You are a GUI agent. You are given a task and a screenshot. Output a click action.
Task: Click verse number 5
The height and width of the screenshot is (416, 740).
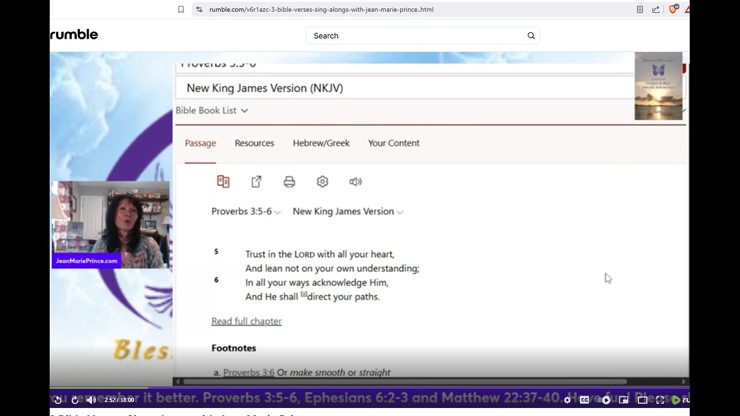tap(216, 252)
